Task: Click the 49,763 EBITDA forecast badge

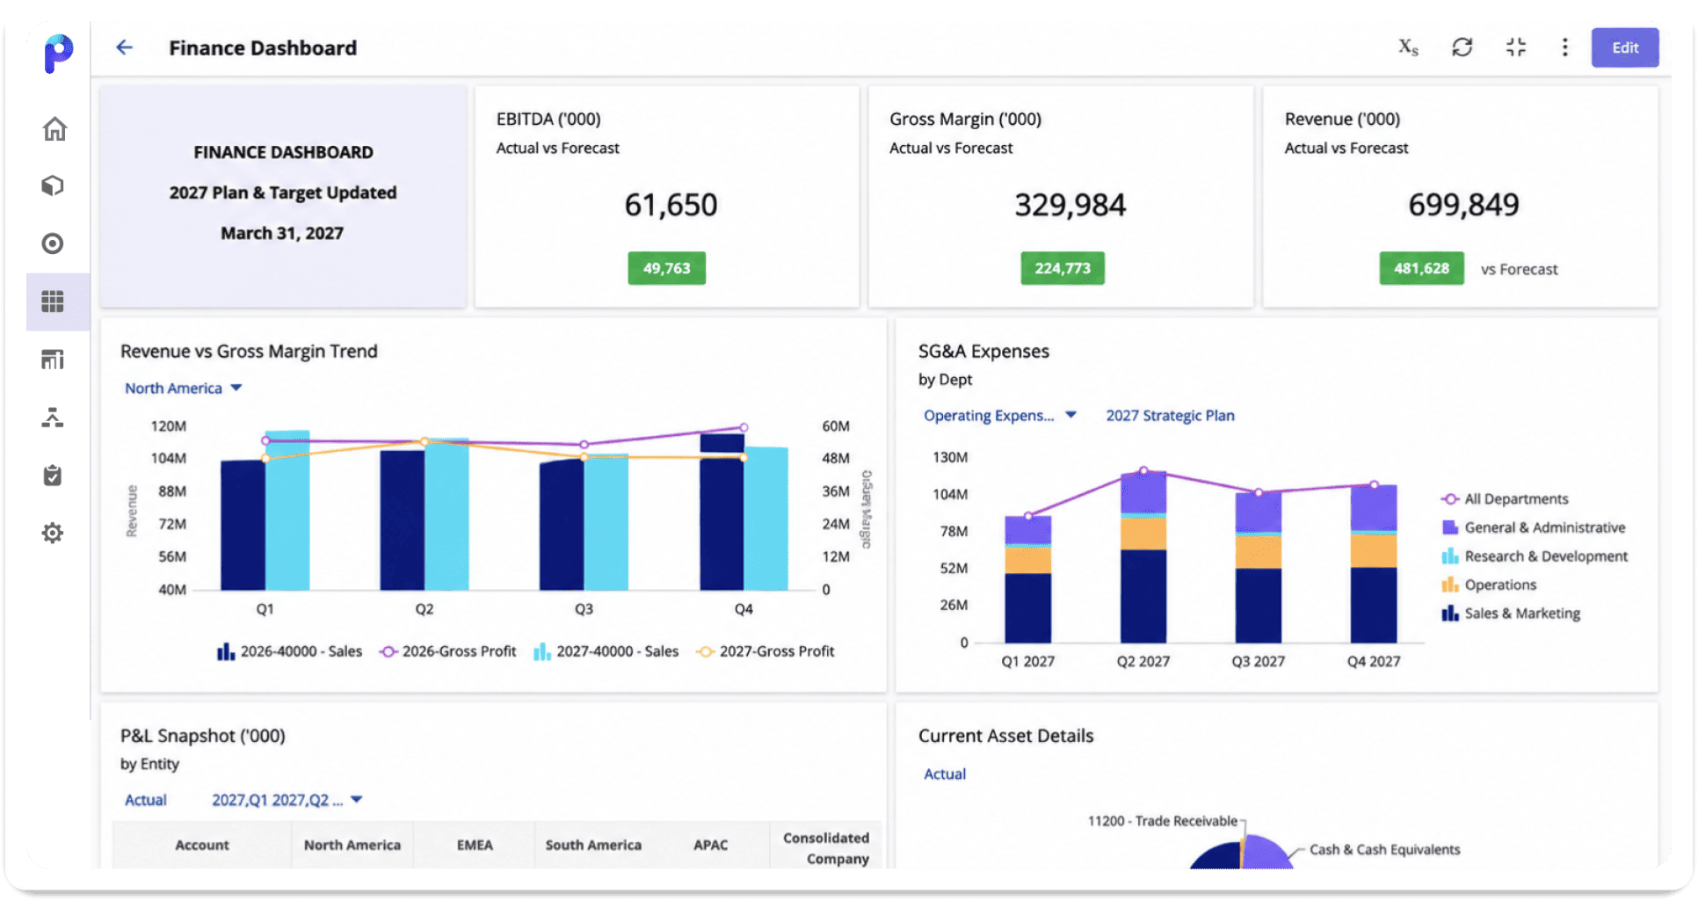Action: (x=667, y=268)
